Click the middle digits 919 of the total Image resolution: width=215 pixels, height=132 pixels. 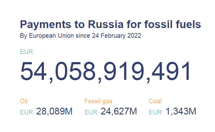point(124,71)
